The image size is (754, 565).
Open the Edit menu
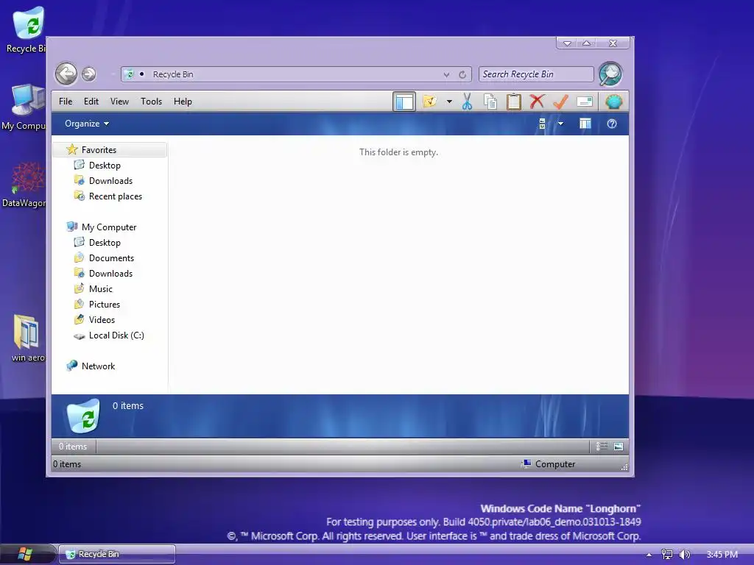(91, 102)
